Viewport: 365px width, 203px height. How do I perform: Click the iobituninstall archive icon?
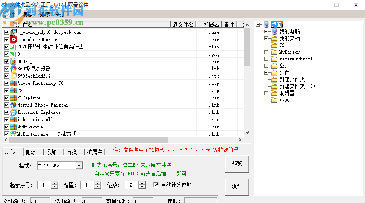click(13, 119)
